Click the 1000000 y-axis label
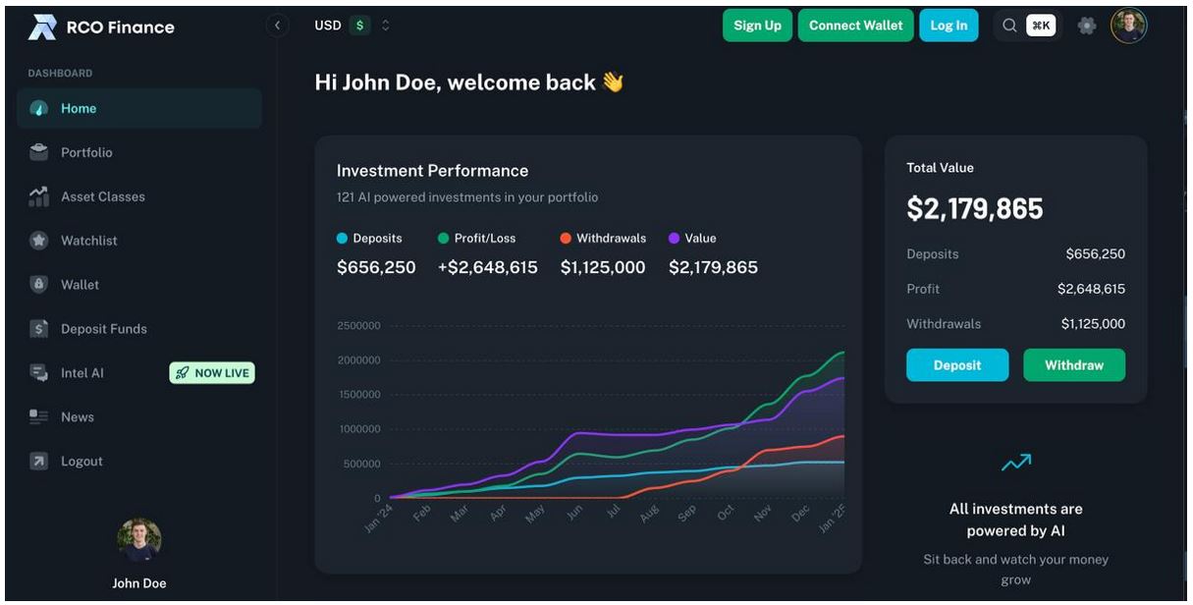1193x605 pixels. (x=358, y=429)
